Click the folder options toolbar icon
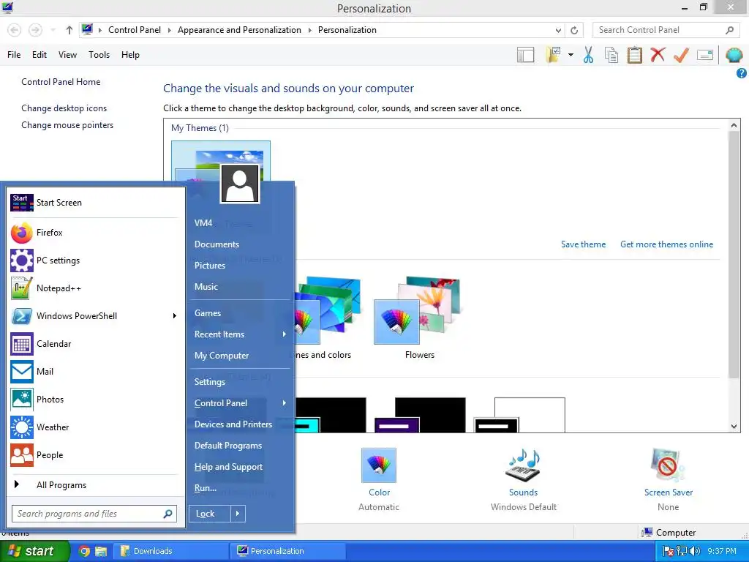Screen dimensions: 749x562 (x=554, y=55)
